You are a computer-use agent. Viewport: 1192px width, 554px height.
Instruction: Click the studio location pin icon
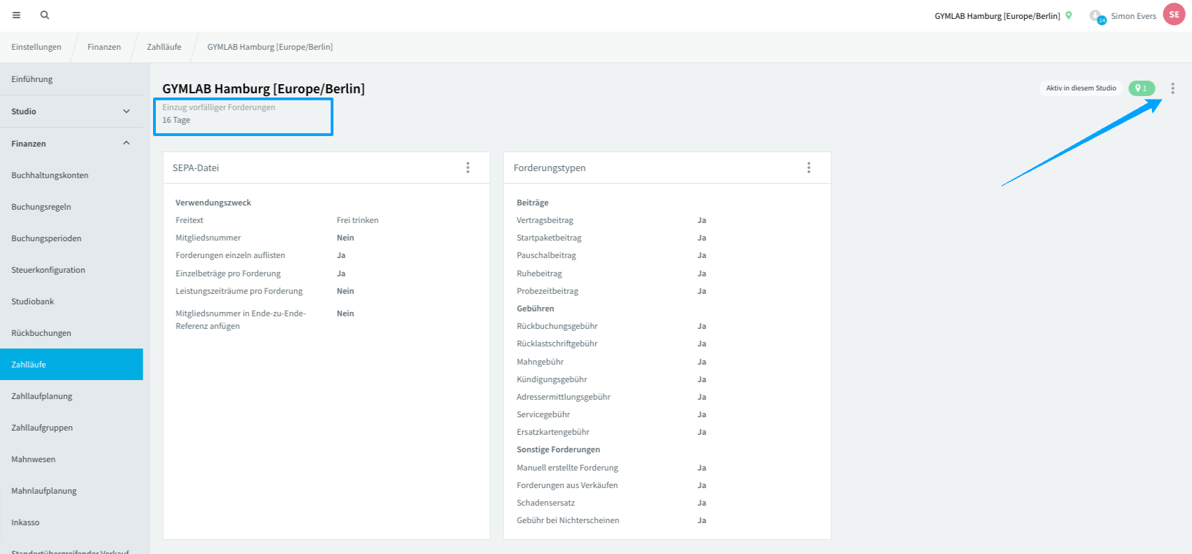tap(1068, 15)
